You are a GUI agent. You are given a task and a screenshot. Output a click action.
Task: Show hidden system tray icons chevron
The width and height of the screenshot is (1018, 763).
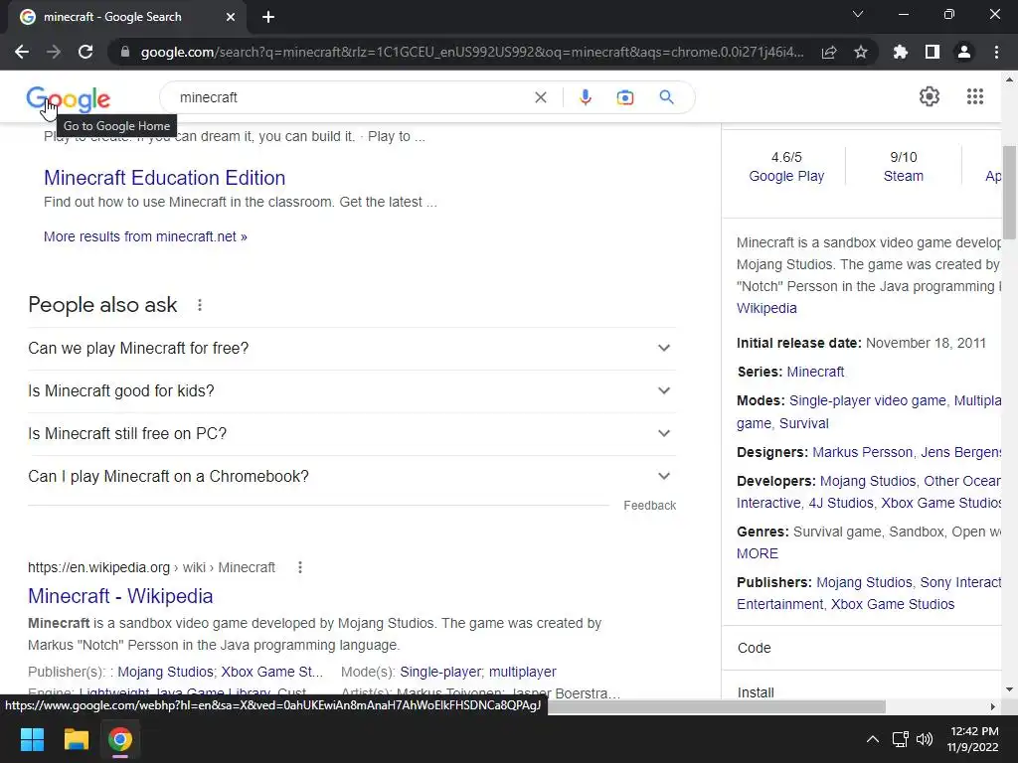[x=873, y=739]
